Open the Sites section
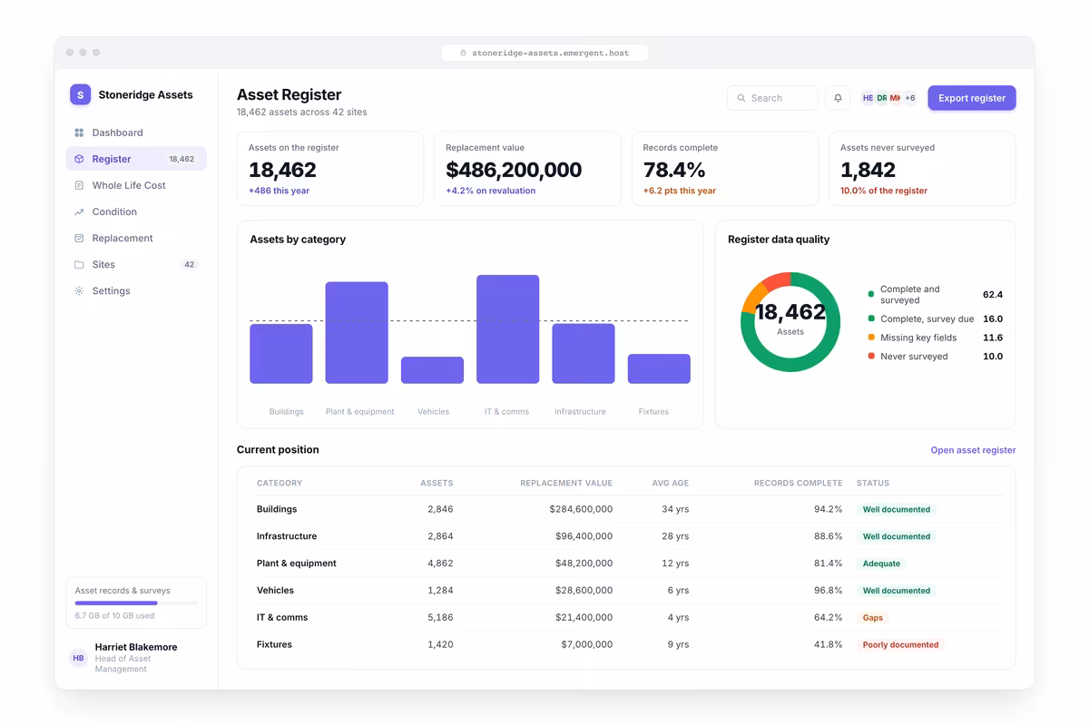 pos(136,264)
